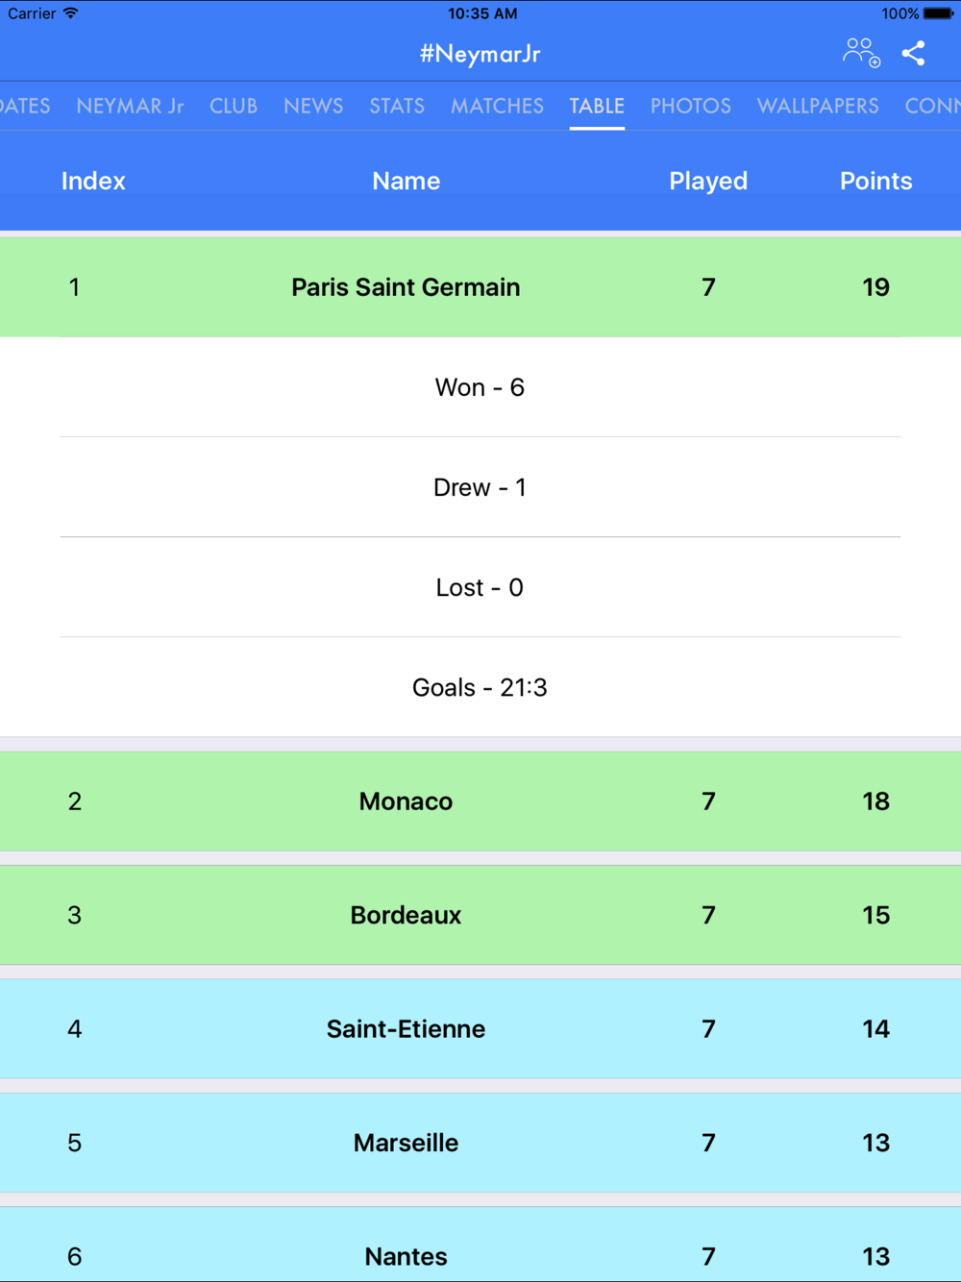This screenshot has width=961, height=1282.
Task: Go to the NEWS tab
Action: tap(313, 106)
